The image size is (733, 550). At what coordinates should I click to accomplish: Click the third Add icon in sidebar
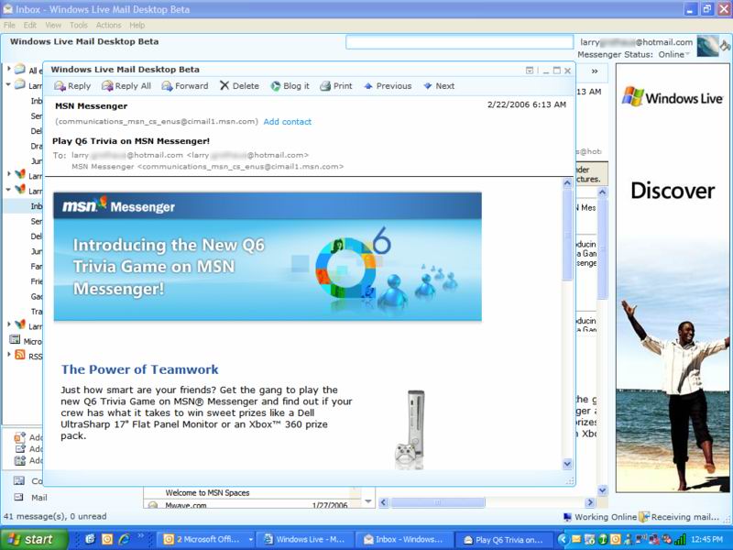point(19,461)
